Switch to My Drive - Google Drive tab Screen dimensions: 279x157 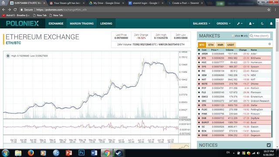pyautogui.click(x=106, y=3)
